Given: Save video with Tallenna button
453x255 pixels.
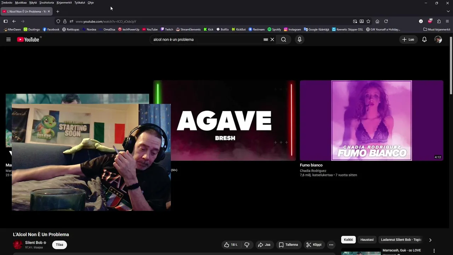Looking at the screenshot, I should pos(288,245).
